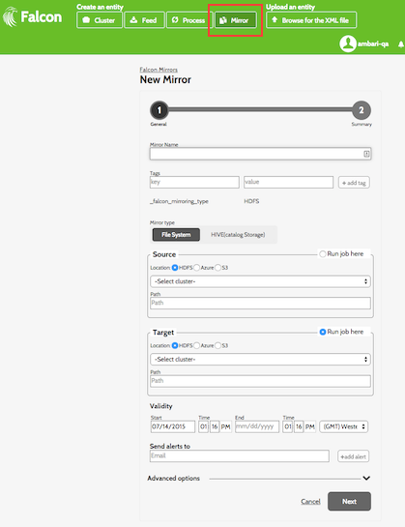Viewport: 405px width, 527px height.
Task: Open the Target Select cluster dropdown
Action: pos(260,360)
